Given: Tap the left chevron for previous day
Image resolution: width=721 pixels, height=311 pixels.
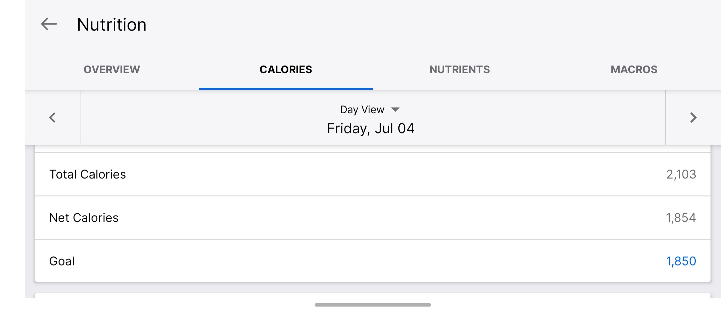Looking at the screenshot, I should 52,118.
